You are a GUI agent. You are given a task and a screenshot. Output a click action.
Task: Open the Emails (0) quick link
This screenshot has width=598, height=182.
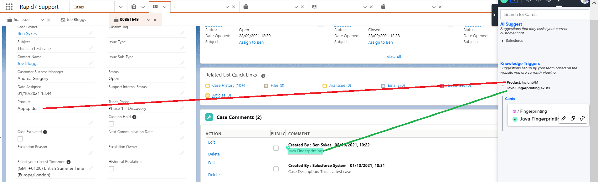coord(396,86)
